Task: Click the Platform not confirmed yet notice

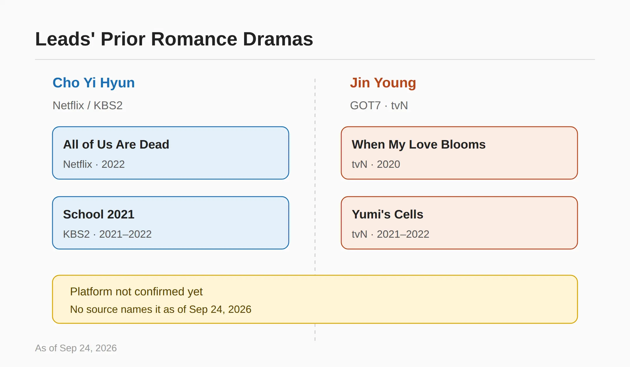Action: pos(315,299)
